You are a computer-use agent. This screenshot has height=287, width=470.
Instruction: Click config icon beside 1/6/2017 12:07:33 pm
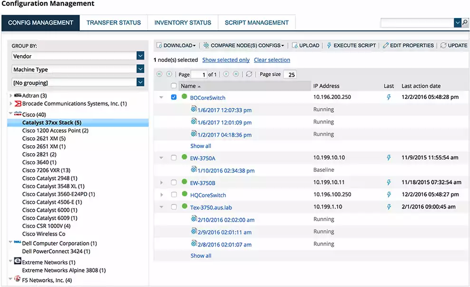(x=194, y=109)
